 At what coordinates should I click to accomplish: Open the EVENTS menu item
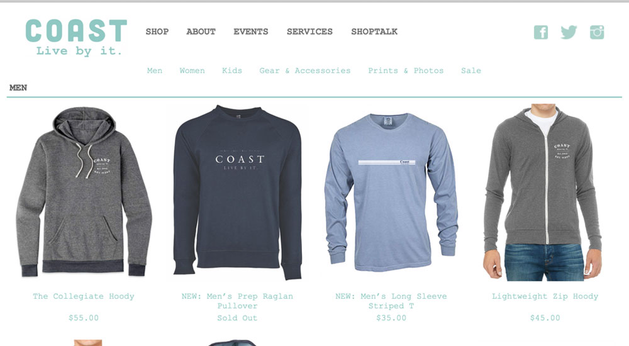coord(251,31)
